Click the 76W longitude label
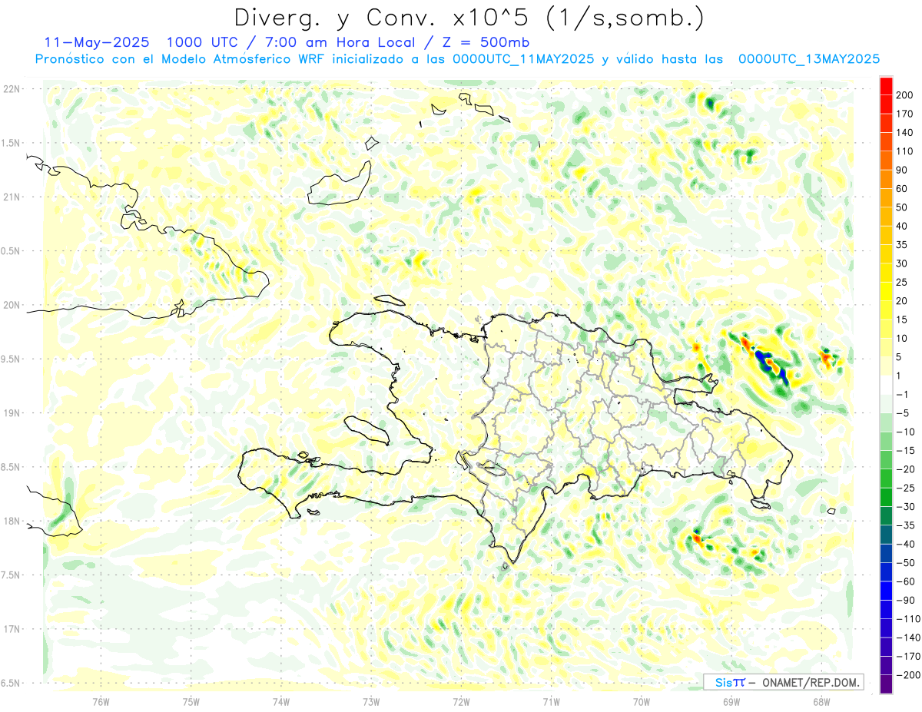This screenshot has width=922, height=712. [x=101, y=701]
